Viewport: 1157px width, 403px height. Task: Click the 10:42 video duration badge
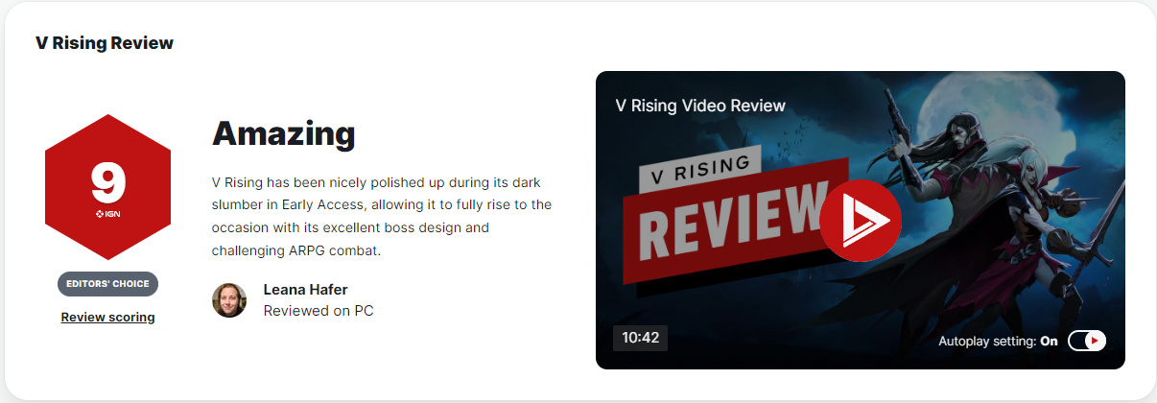[641, 338]
